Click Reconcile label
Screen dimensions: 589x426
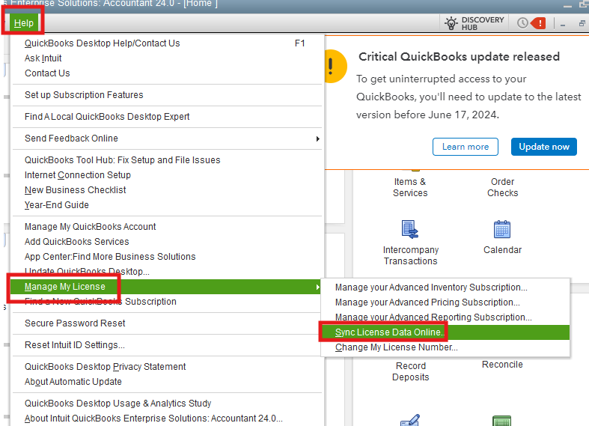(x=502, y=365)
